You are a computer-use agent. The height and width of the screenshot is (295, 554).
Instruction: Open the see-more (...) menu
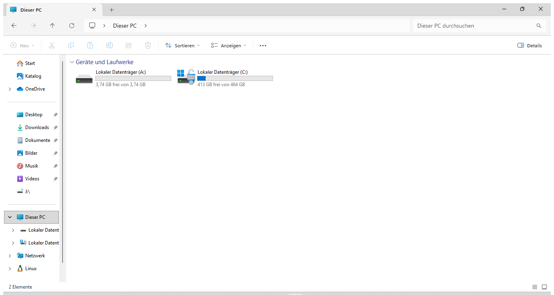coord(263,45)
